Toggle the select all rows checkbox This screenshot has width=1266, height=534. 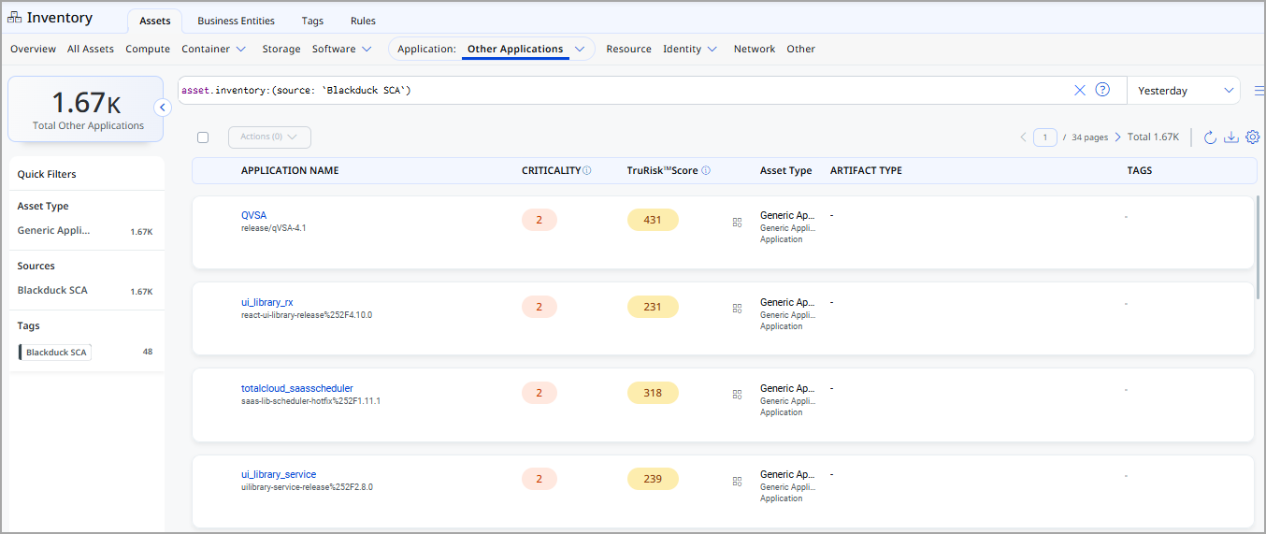click(203, 137)
